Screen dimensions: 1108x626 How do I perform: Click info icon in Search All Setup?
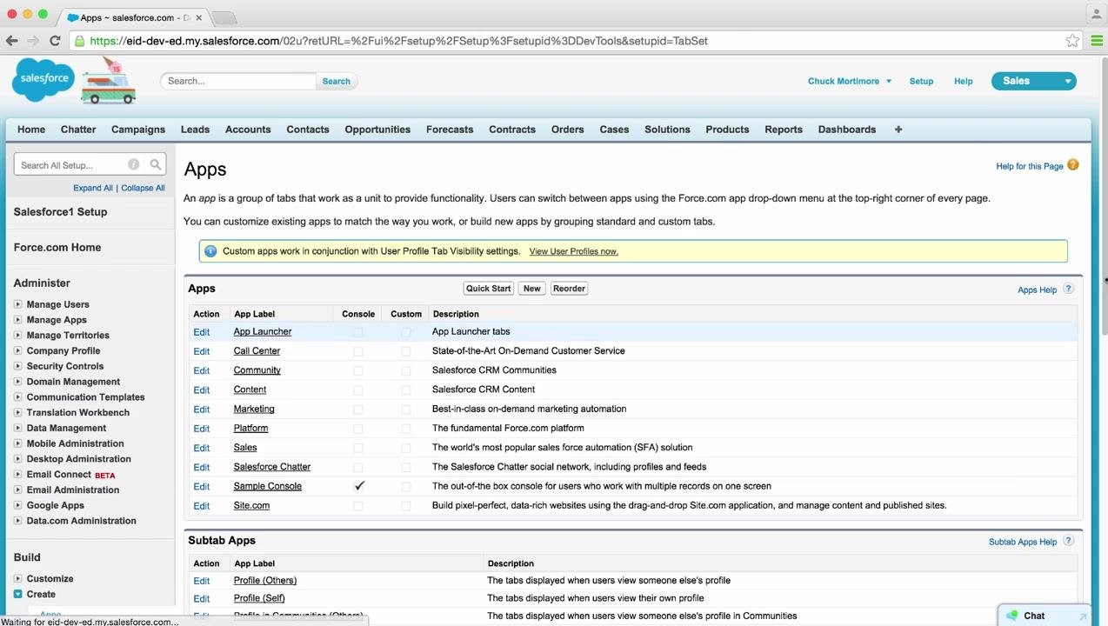tap(133, 164)
